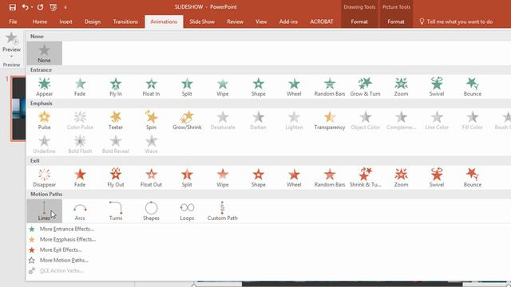Select the Wipe exit effect
511x287 pixels.
(223, 178)
